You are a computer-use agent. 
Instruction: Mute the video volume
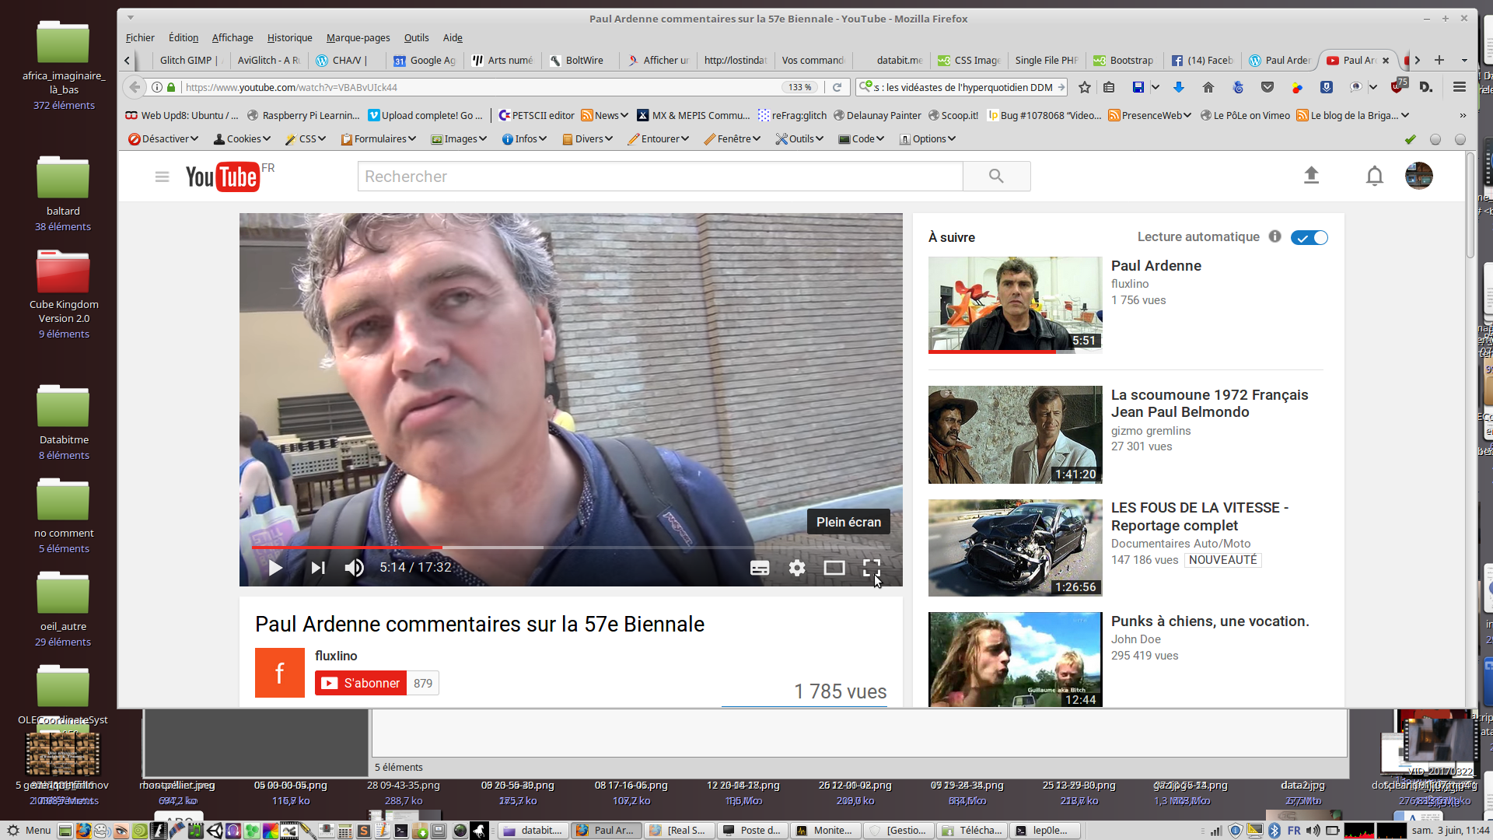coord(355,568)
